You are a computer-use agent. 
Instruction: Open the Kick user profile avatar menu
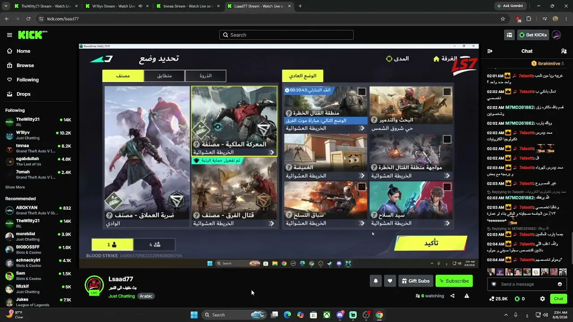tap(556, 35)
